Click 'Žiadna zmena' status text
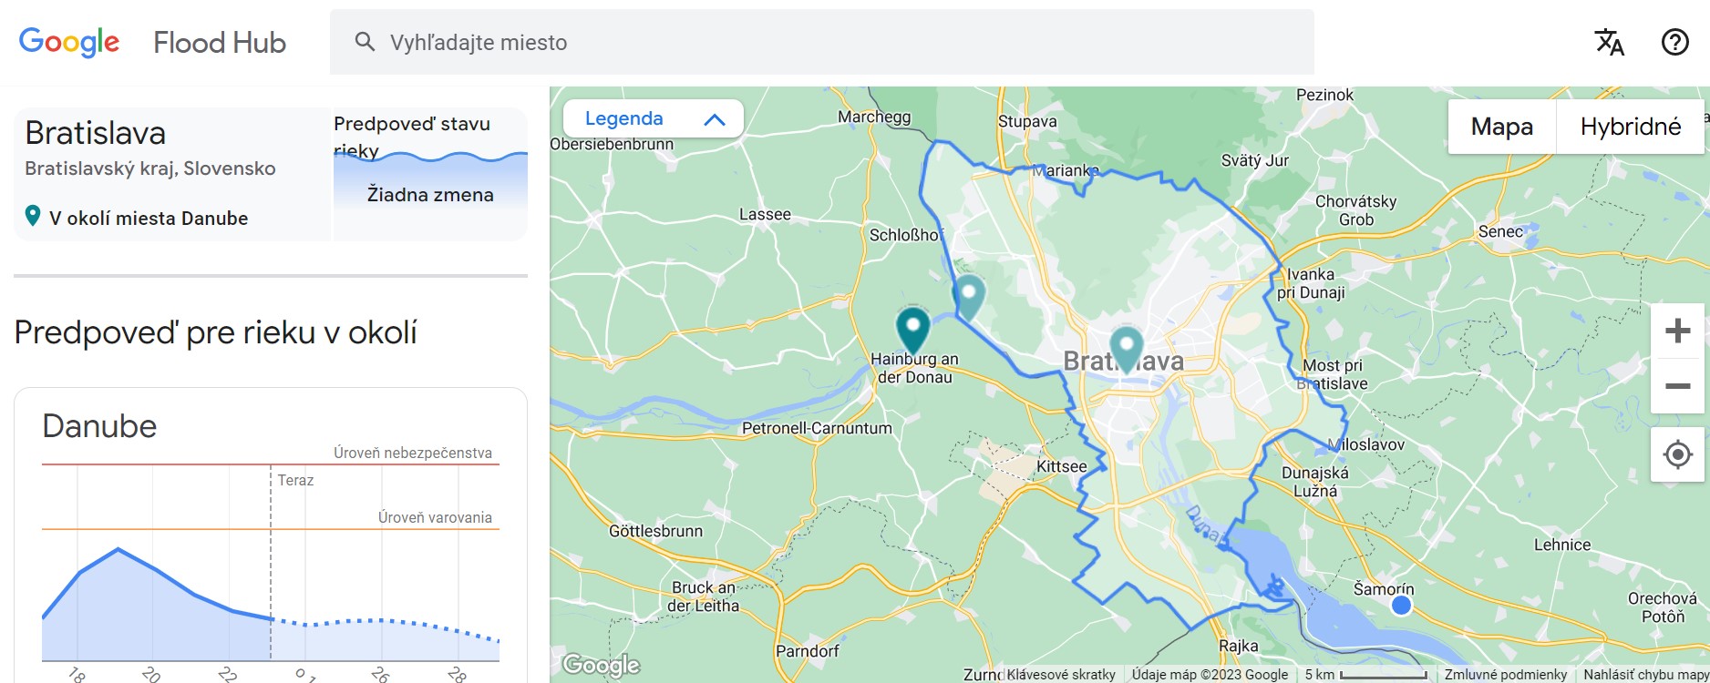The width and height of the screenshot is (1710, 683). (x=430, y=195)
